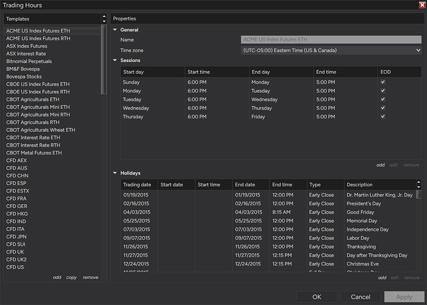Select CFD AEX template
Image resolution: width=427 pixels, height=305 pixels.
click(x=53, y=160)
